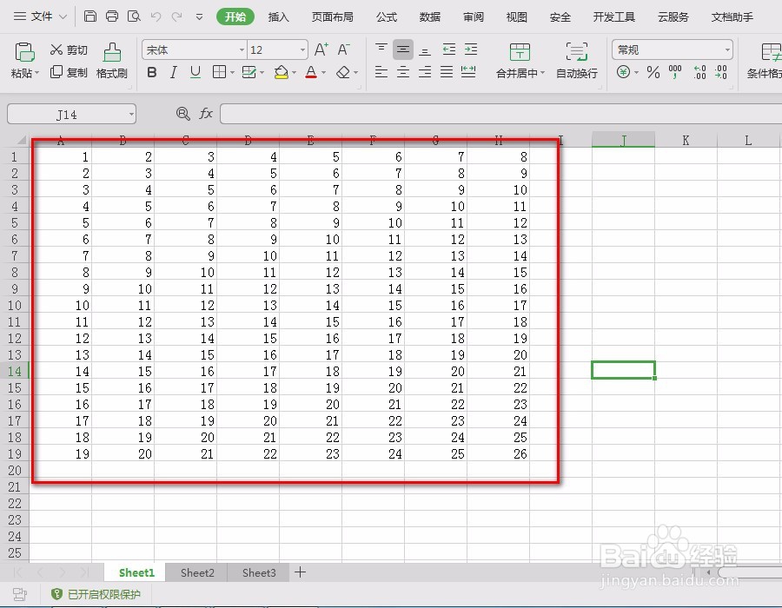Justify text alignment icon
782x608 pixels.
pyautogui.click(x=447, y=72)
